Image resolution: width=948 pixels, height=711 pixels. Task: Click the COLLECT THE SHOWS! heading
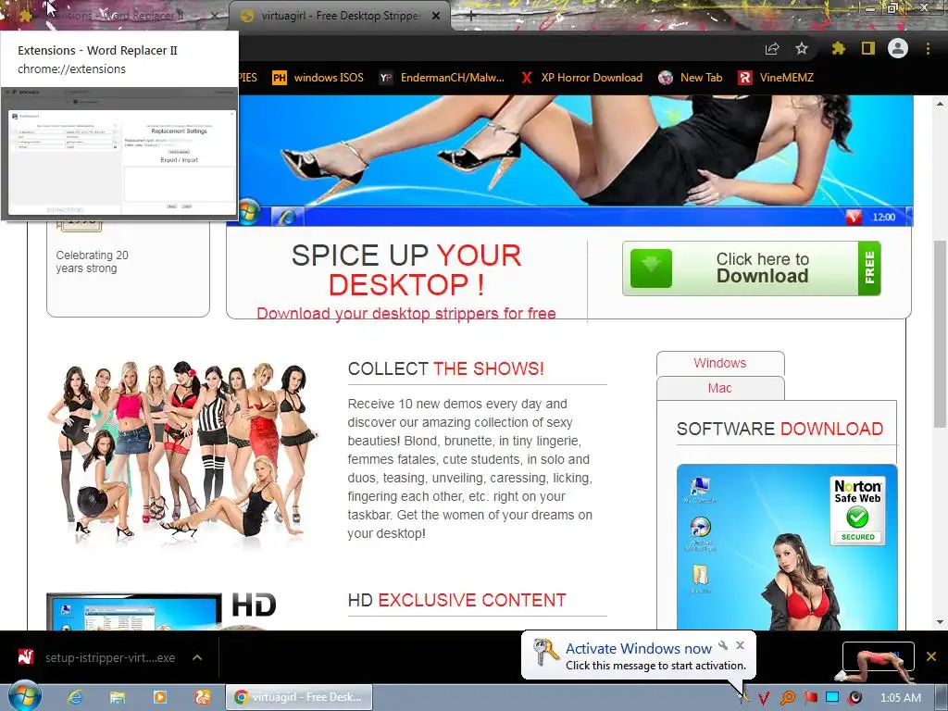[445, 368]
